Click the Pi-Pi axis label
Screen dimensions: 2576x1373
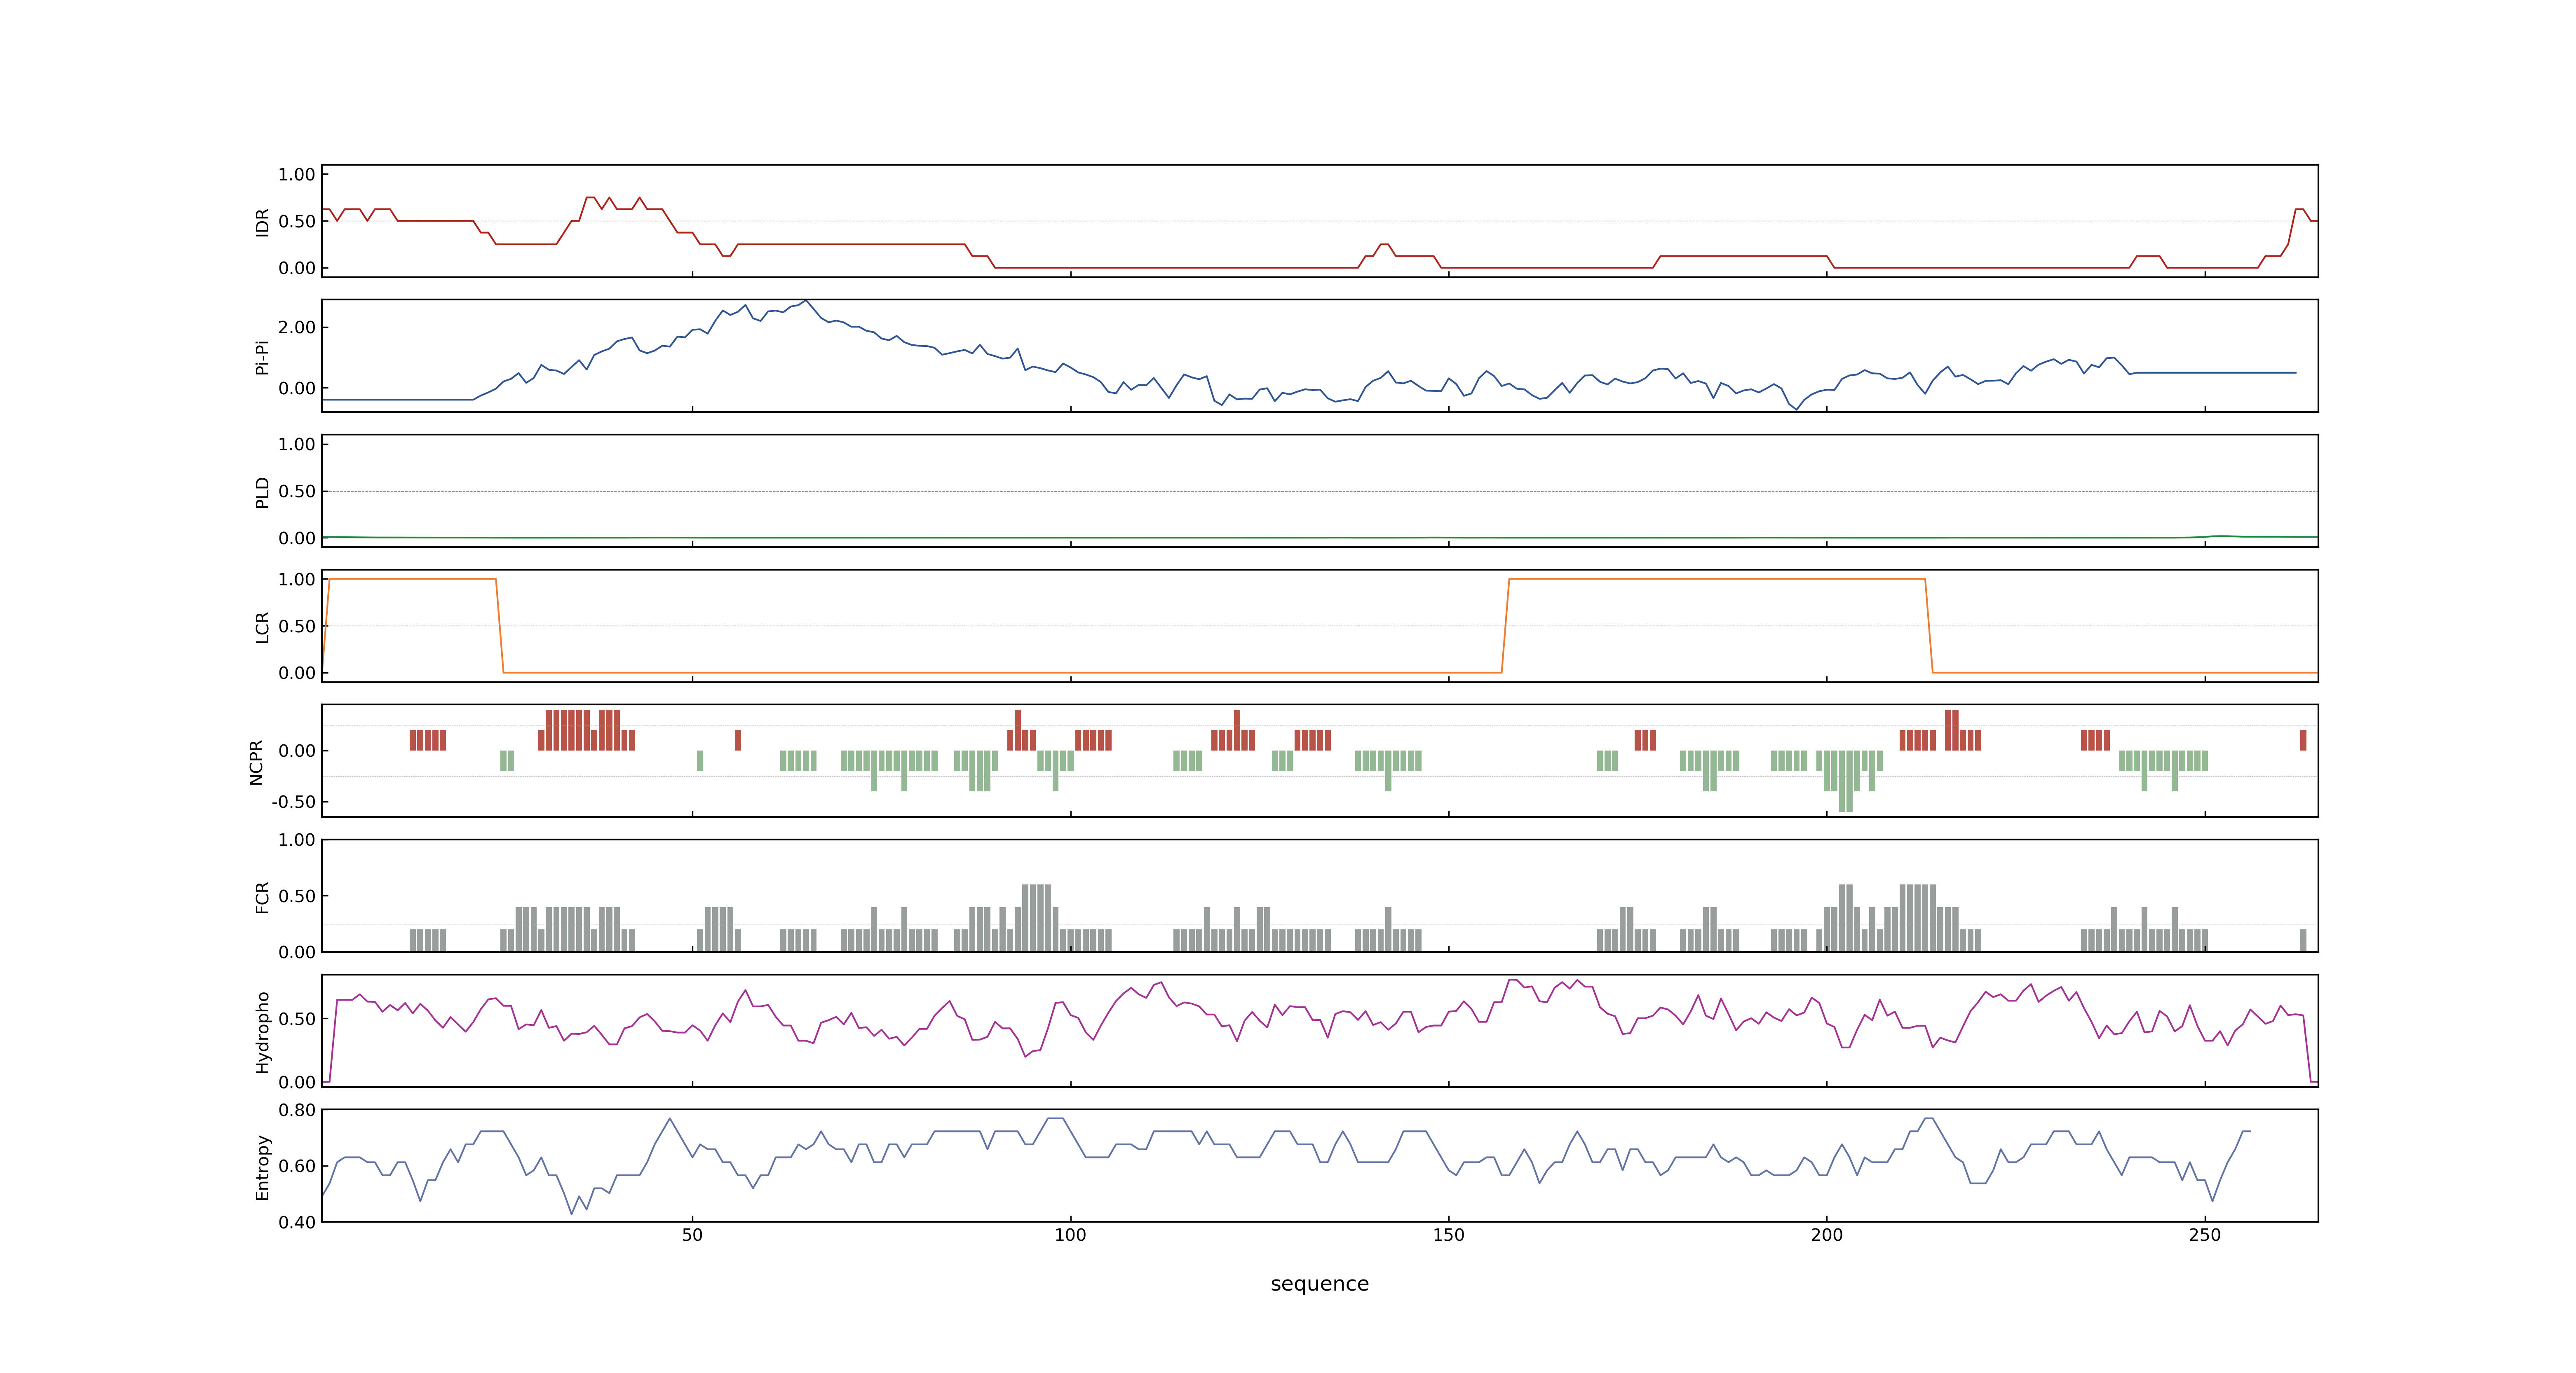click(x=262, y=357)
